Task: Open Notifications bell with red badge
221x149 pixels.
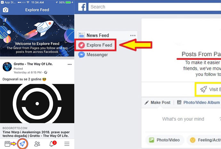Action: click(53, 144)
